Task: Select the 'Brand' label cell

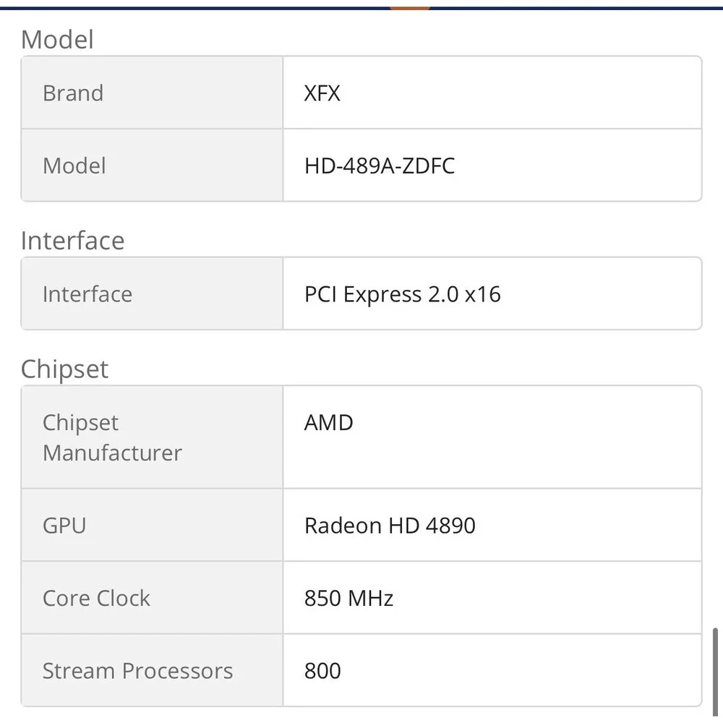Action: coord(152,93)
